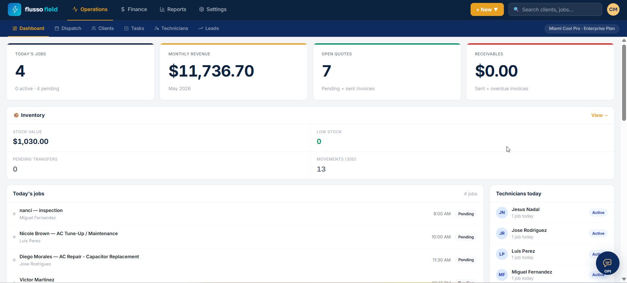Click the Tasks checkbox icon

pos(126,28)
